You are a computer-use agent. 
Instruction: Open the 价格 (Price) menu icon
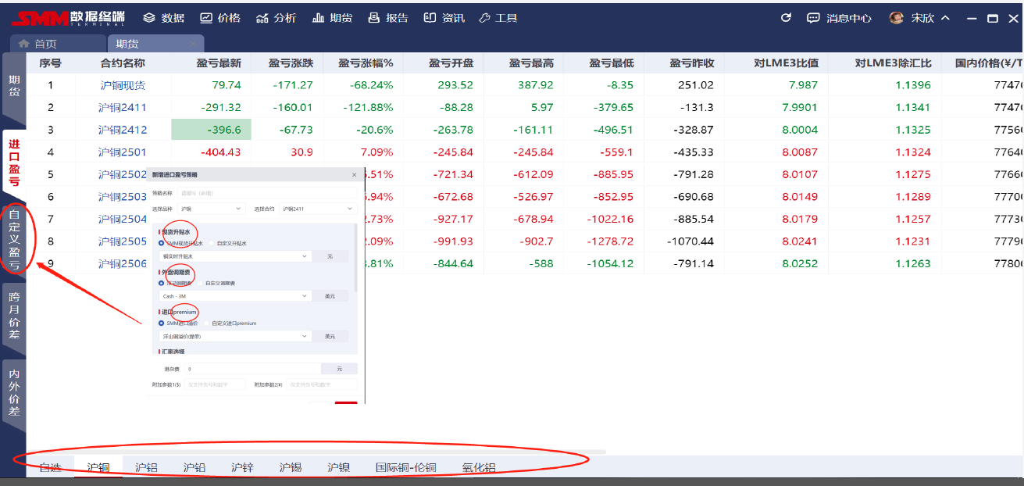pos(206,18)
